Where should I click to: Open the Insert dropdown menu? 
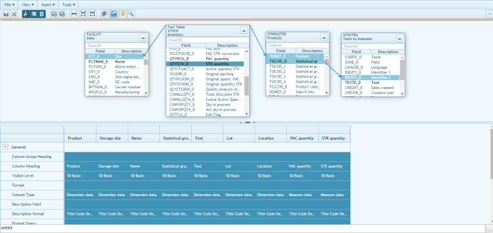48,5
